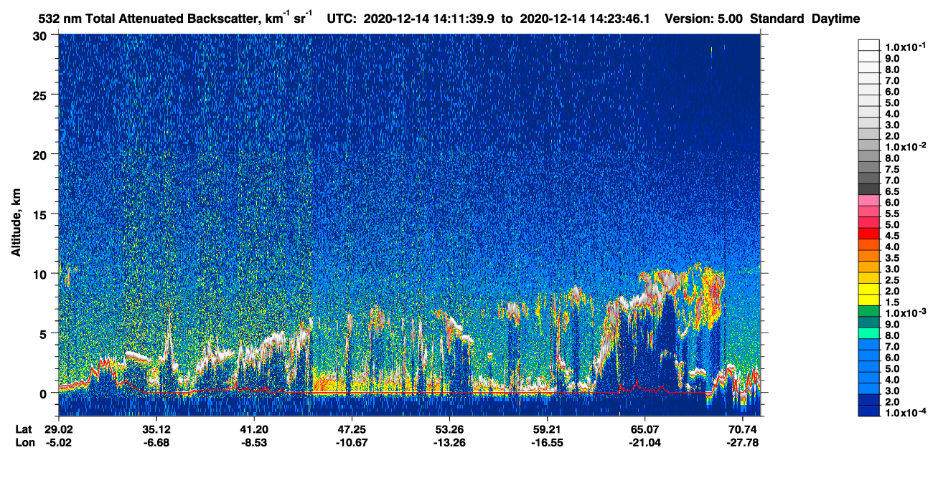Click latitude value 53.26
Image resolution: width=933 pixels, height=478 pixels.
[x=449, y=429]
